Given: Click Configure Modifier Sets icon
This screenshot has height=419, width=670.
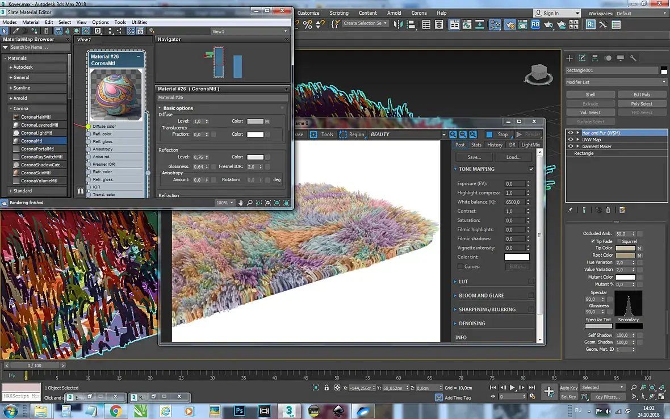Looking at the screenshot, I should point(622,210).
